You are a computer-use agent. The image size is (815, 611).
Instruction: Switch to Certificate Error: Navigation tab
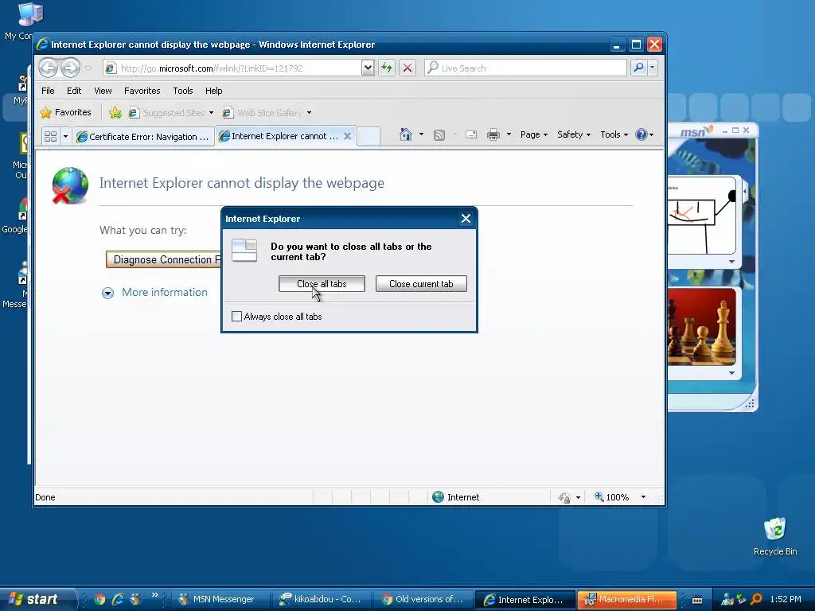[x=143, y=137]
